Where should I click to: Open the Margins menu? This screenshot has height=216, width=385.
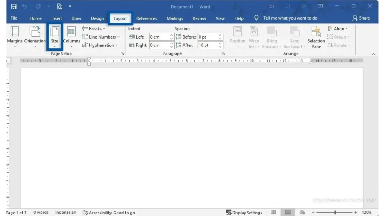point(15,37)
